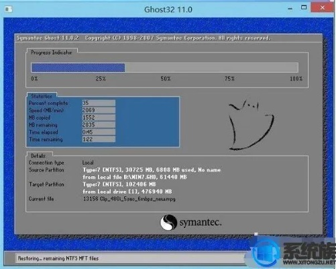Image resolution: width=336 pixels, height=269 pixels.
Task: Click the Speed value 2069
Action: click(99, 110)
